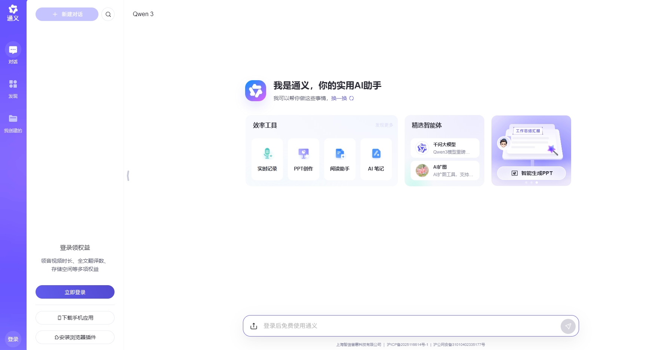Open the 阅读助手 tool
This screenshot has width=664, height=350.
click(340, 159)
